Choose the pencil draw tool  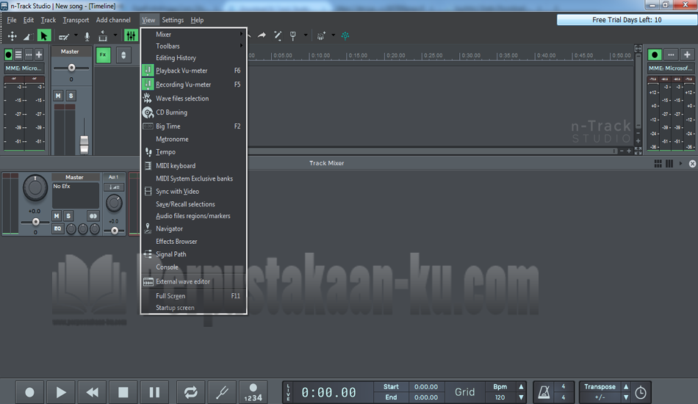click(x=64, y=36)
